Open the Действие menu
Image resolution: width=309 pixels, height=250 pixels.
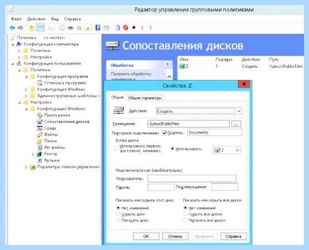(x=36, y=19)
